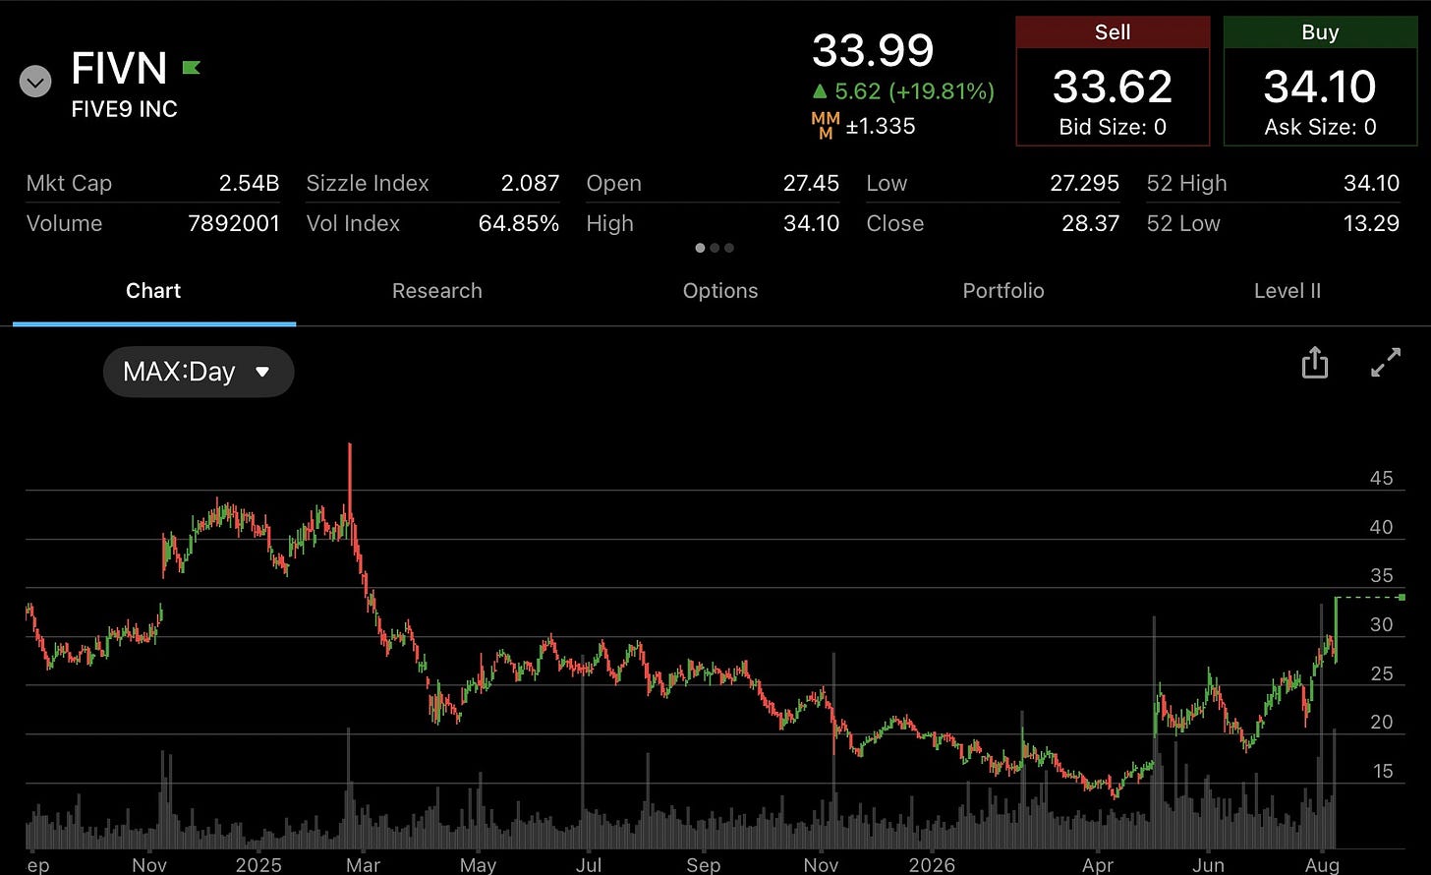This screenshot has width=1431, height=875.
Task: Click the Low value 27.295
Action: (x=1084, y=183)
